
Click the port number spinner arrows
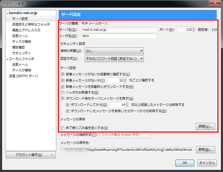coord(193,30)
